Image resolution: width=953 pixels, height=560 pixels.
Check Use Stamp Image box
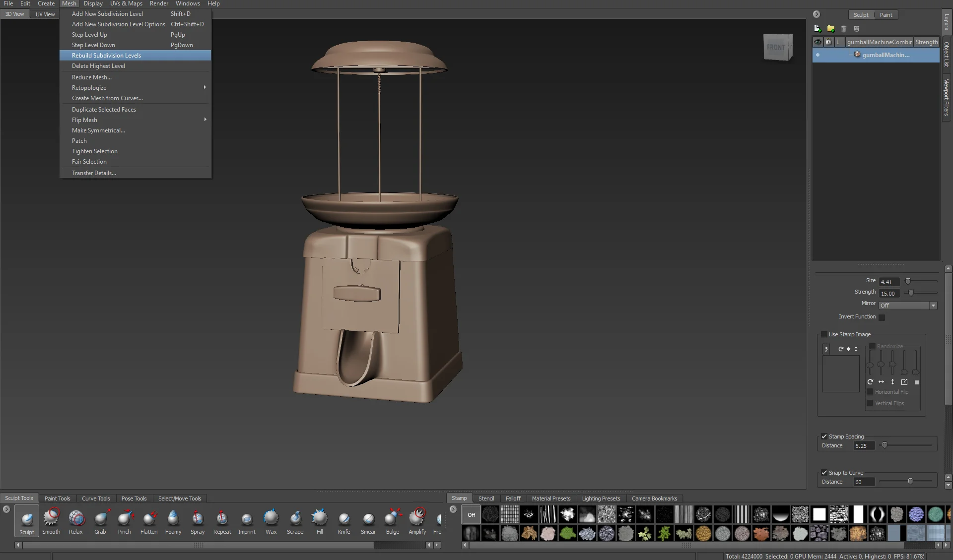tap(824, 334)
